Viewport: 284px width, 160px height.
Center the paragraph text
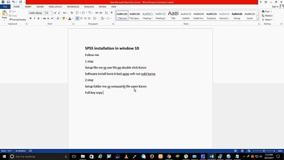point(81,18)
